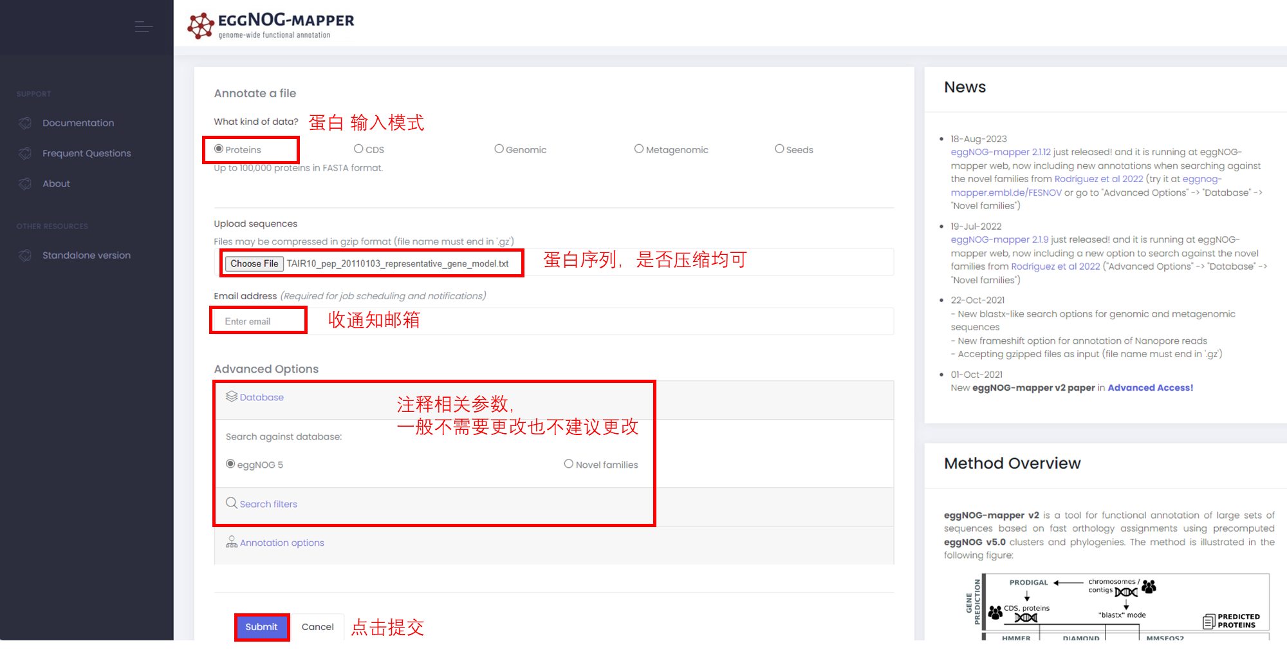Click the News panel heading
Screen dimensions: 1287x650
click(965, 87)
